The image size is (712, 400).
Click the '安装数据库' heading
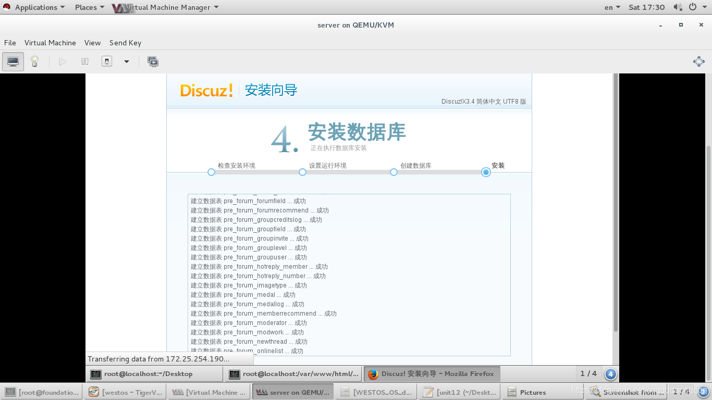tap(357, 132)
